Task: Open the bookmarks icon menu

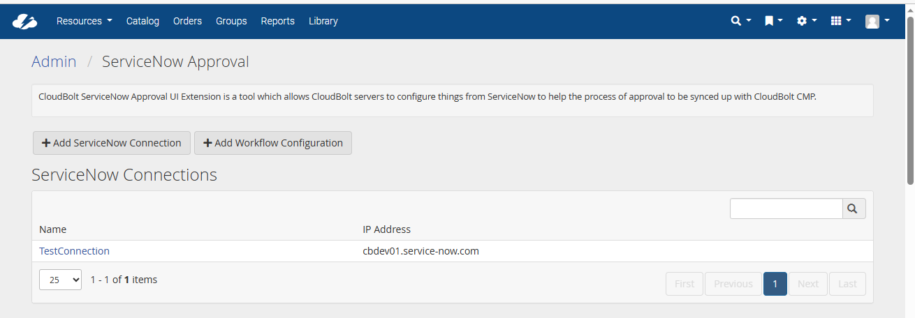Action: tap(773, 21)
